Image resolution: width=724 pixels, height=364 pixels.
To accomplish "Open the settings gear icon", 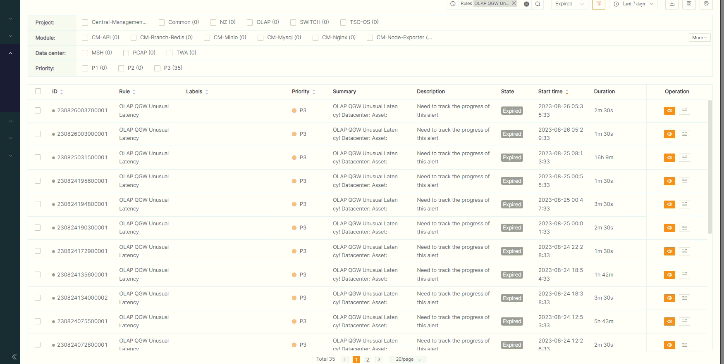I will [x=706, y=4].
